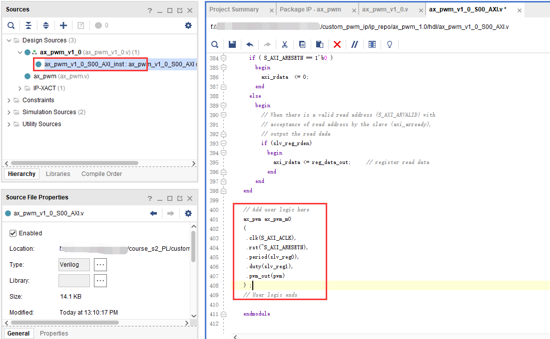
Task: Fold the if block at line 393
Action: point(223,143)
